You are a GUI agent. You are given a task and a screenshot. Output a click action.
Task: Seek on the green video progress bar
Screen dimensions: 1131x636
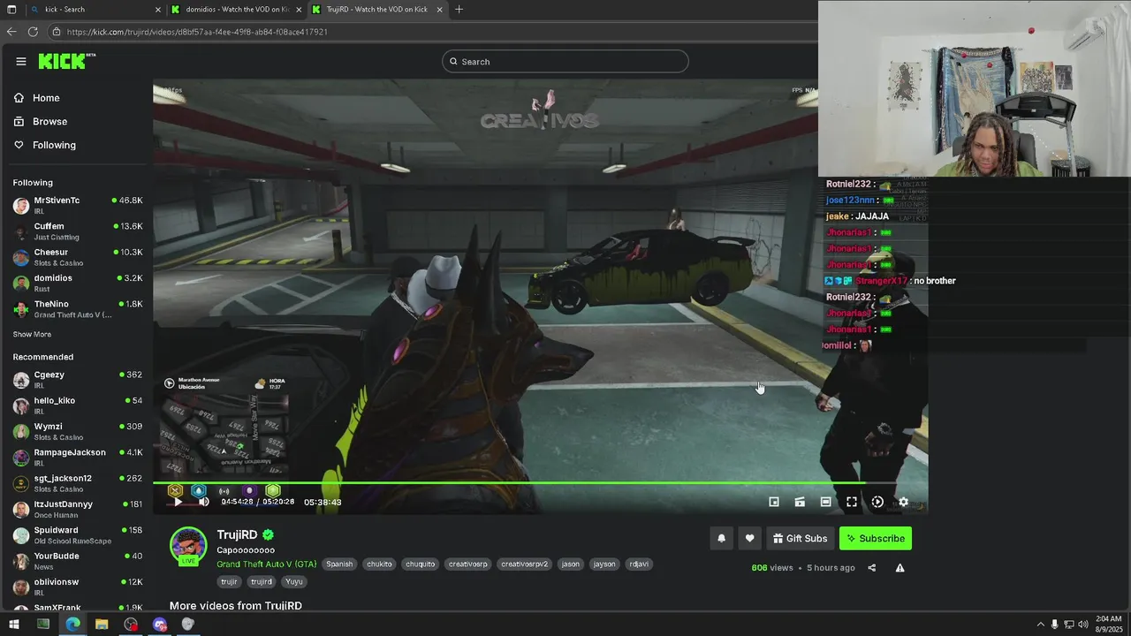(540, 482)
